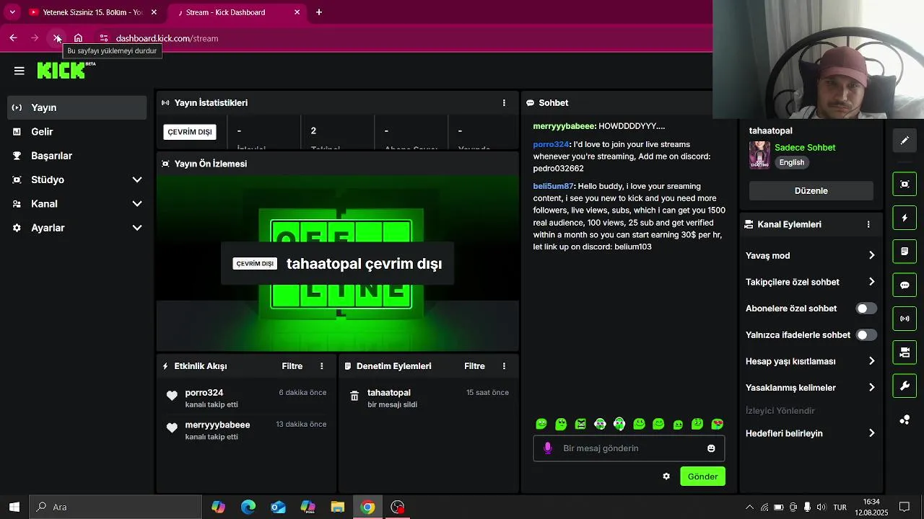Click the Kick logo
The height and width of the screenshot is (519, 924).
66,70
